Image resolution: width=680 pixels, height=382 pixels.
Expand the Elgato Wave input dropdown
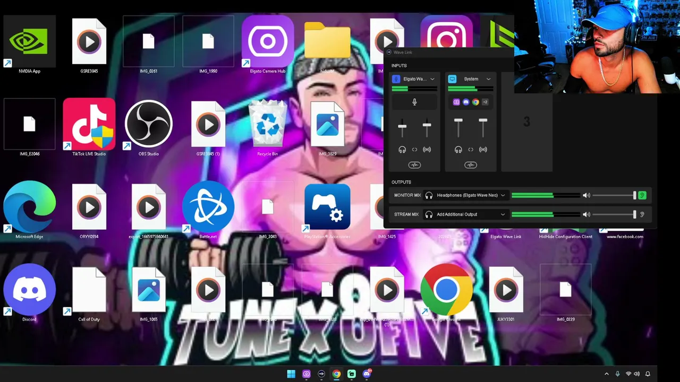click(x=432, y=79)
